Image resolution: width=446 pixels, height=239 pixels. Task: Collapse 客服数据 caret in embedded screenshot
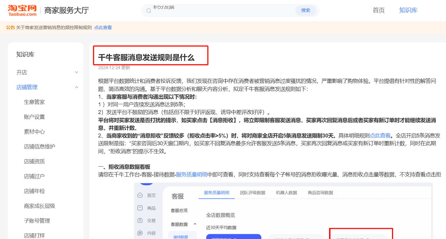195,224
